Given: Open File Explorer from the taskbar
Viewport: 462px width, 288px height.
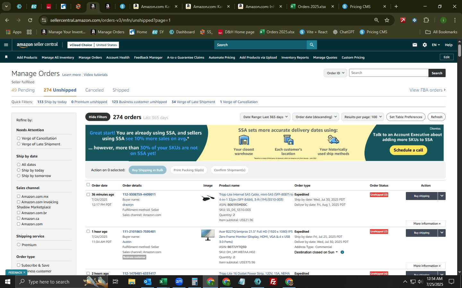Looking at the screenshot, I should click(x=132, y=282).
